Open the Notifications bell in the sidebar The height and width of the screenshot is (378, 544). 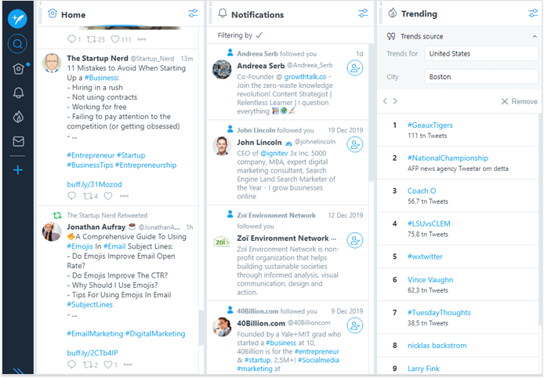[18, 93]
